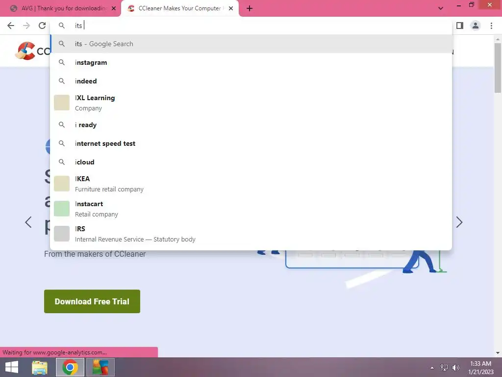The width and height of the screenshot is (502, 377).
Task: Select the icloud suggestion
Action: point(251,162)
